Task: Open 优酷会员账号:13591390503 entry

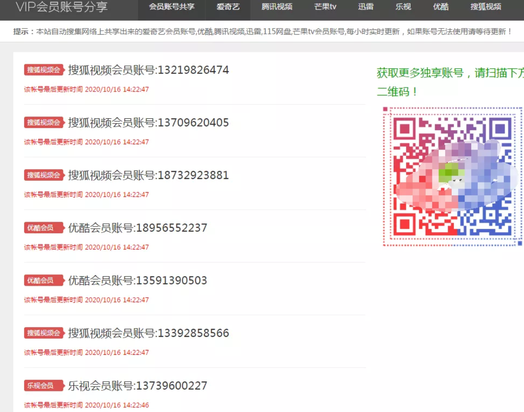Action: [138, 281]
